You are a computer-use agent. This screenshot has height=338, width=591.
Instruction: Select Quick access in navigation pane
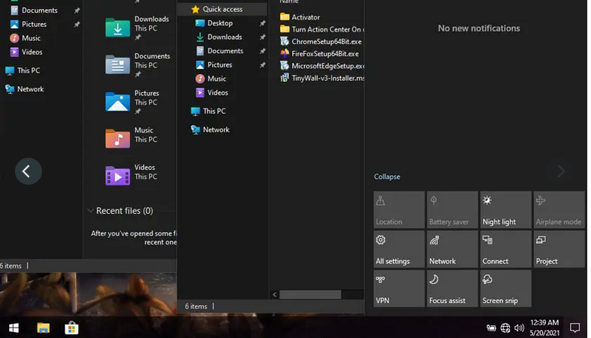222,9
